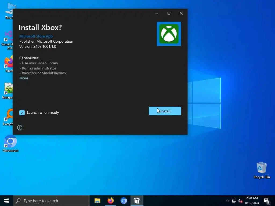This screenshot has height=206, width=275.
Task: Click the taskbar search box
Action: [x=52, y=201]
